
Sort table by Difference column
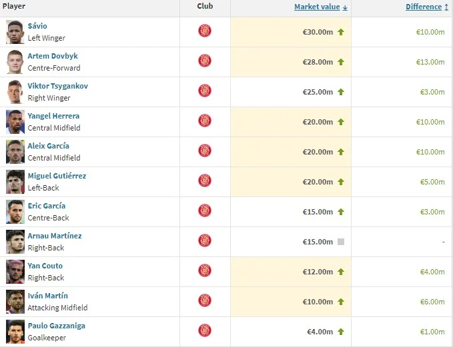coord(424,7)
